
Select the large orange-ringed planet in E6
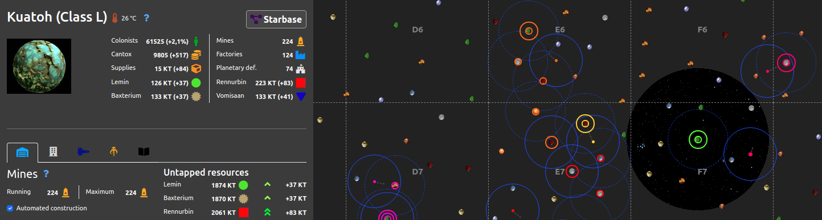529,31
